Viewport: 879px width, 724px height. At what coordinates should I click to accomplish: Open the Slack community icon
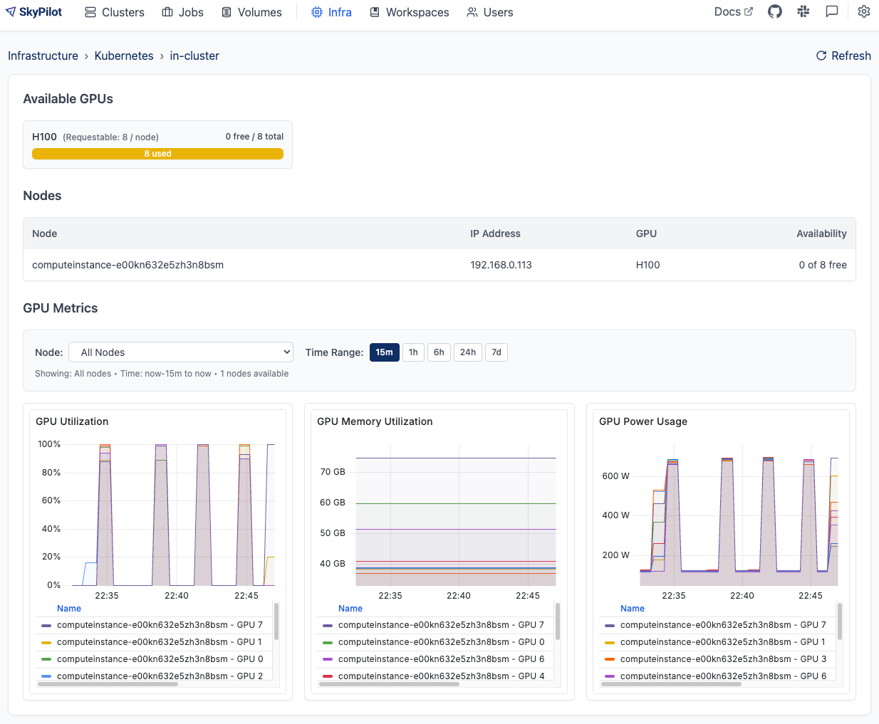[803, 12]
